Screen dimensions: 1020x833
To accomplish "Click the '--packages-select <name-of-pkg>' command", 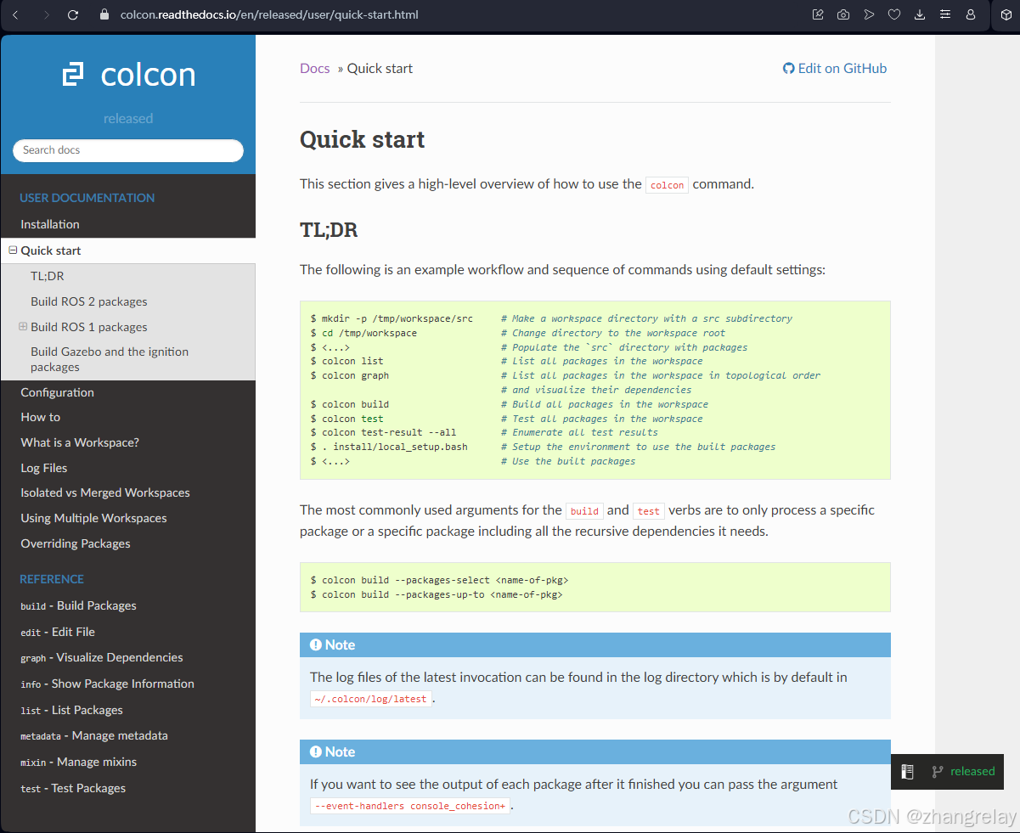I will click(439, 580).
